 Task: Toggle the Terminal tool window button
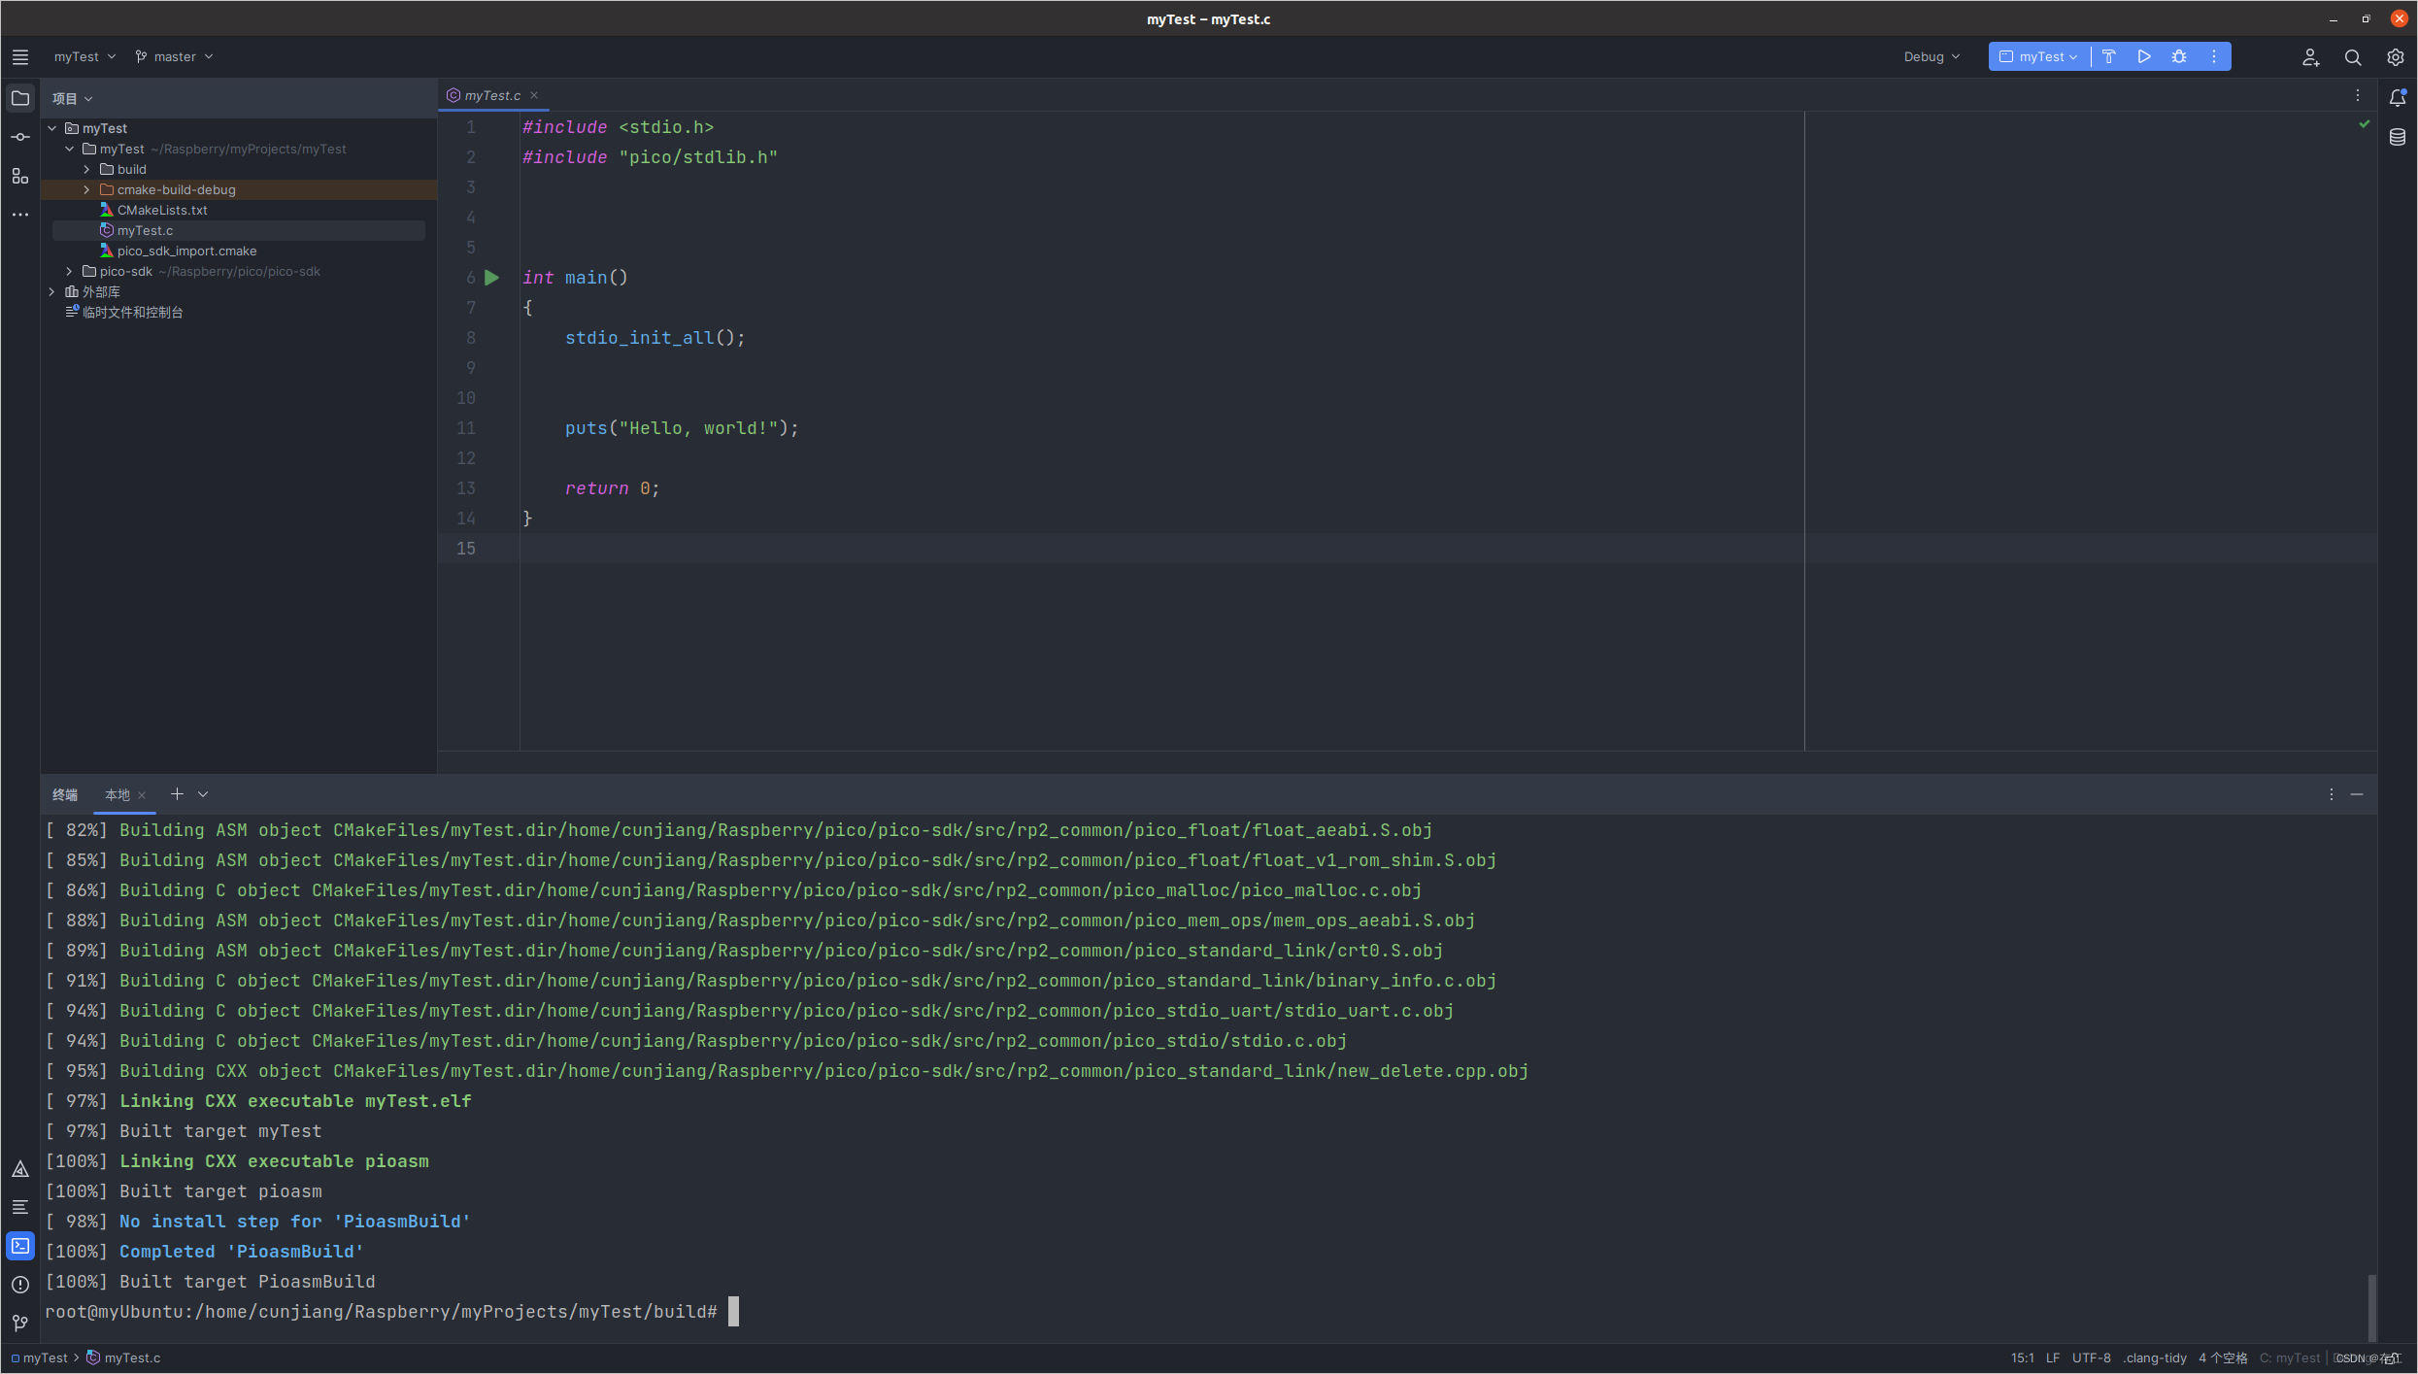tap(19, 1246)
